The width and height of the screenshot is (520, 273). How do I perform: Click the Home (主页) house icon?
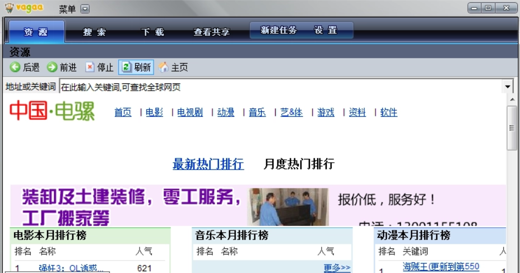pos(163,67)
